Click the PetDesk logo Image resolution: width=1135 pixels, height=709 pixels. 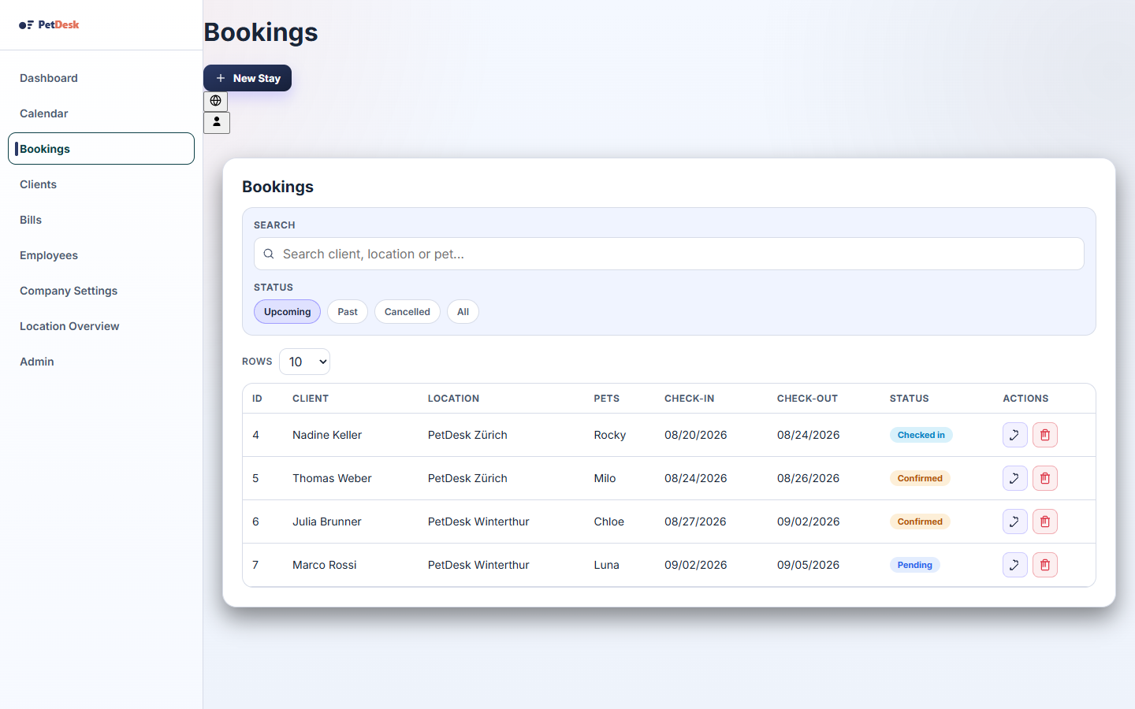[49, 24]
